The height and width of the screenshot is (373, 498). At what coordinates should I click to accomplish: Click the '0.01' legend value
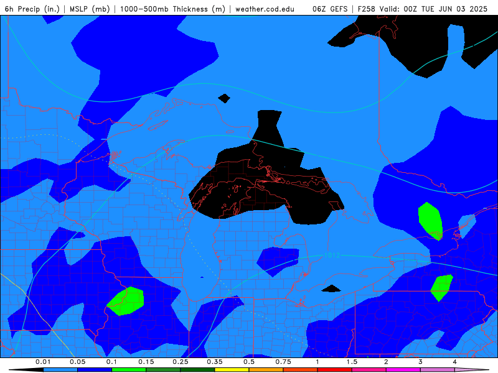click(43, 362)
